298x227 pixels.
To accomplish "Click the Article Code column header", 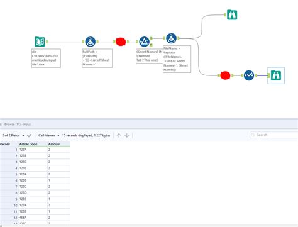I will [33, 144].
